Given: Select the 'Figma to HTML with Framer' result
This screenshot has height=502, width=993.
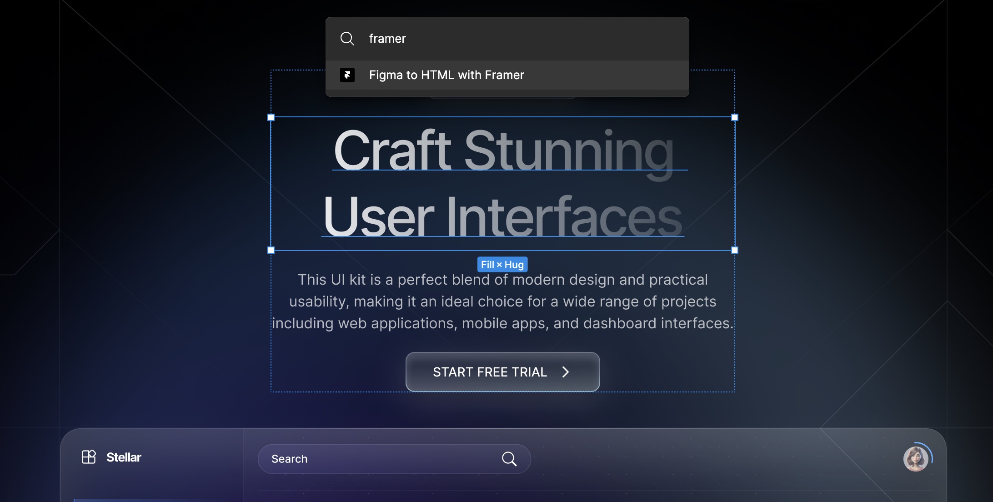Looking at the screenshot, I should tap(446, 75).
